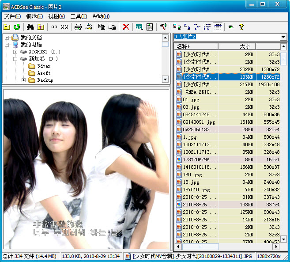Open the hammer options tool

(163, 27)
